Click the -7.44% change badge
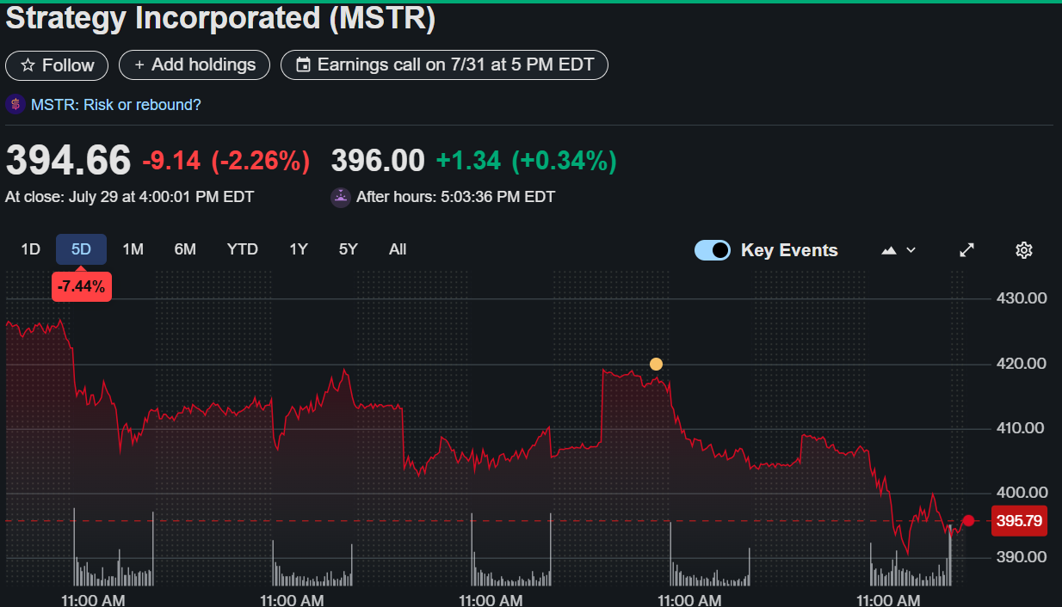 (x=81, y=287)
